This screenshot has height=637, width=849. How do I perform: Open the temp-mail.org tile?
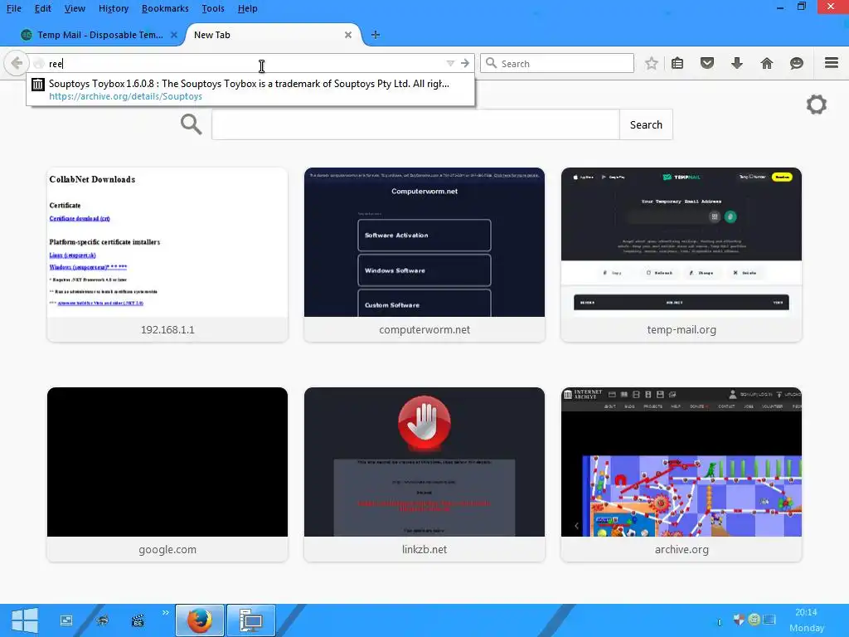click(x=682, y=255)
